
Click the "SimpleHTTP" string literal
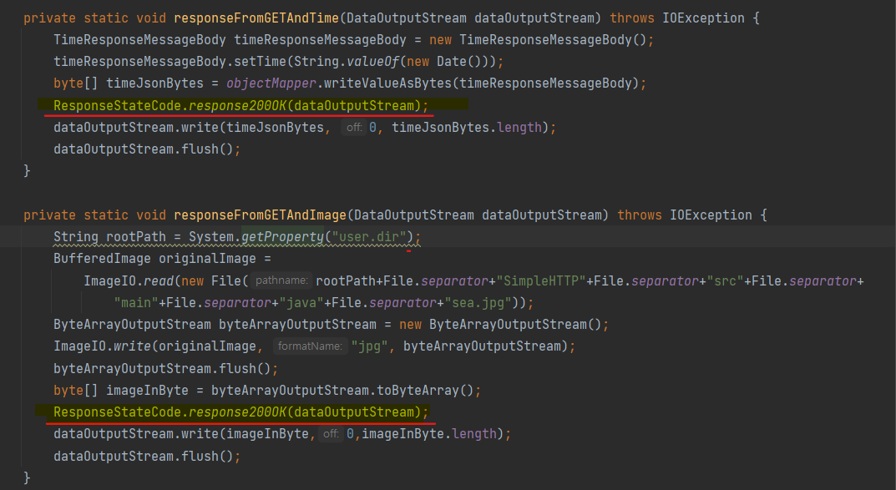pyautogui.click(x=541, y=281)
